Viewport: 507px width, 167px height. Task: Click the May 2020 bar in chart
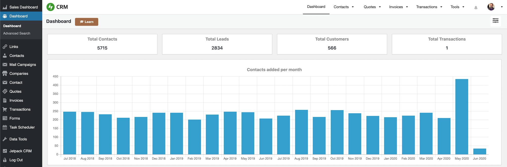pos(462,117)
